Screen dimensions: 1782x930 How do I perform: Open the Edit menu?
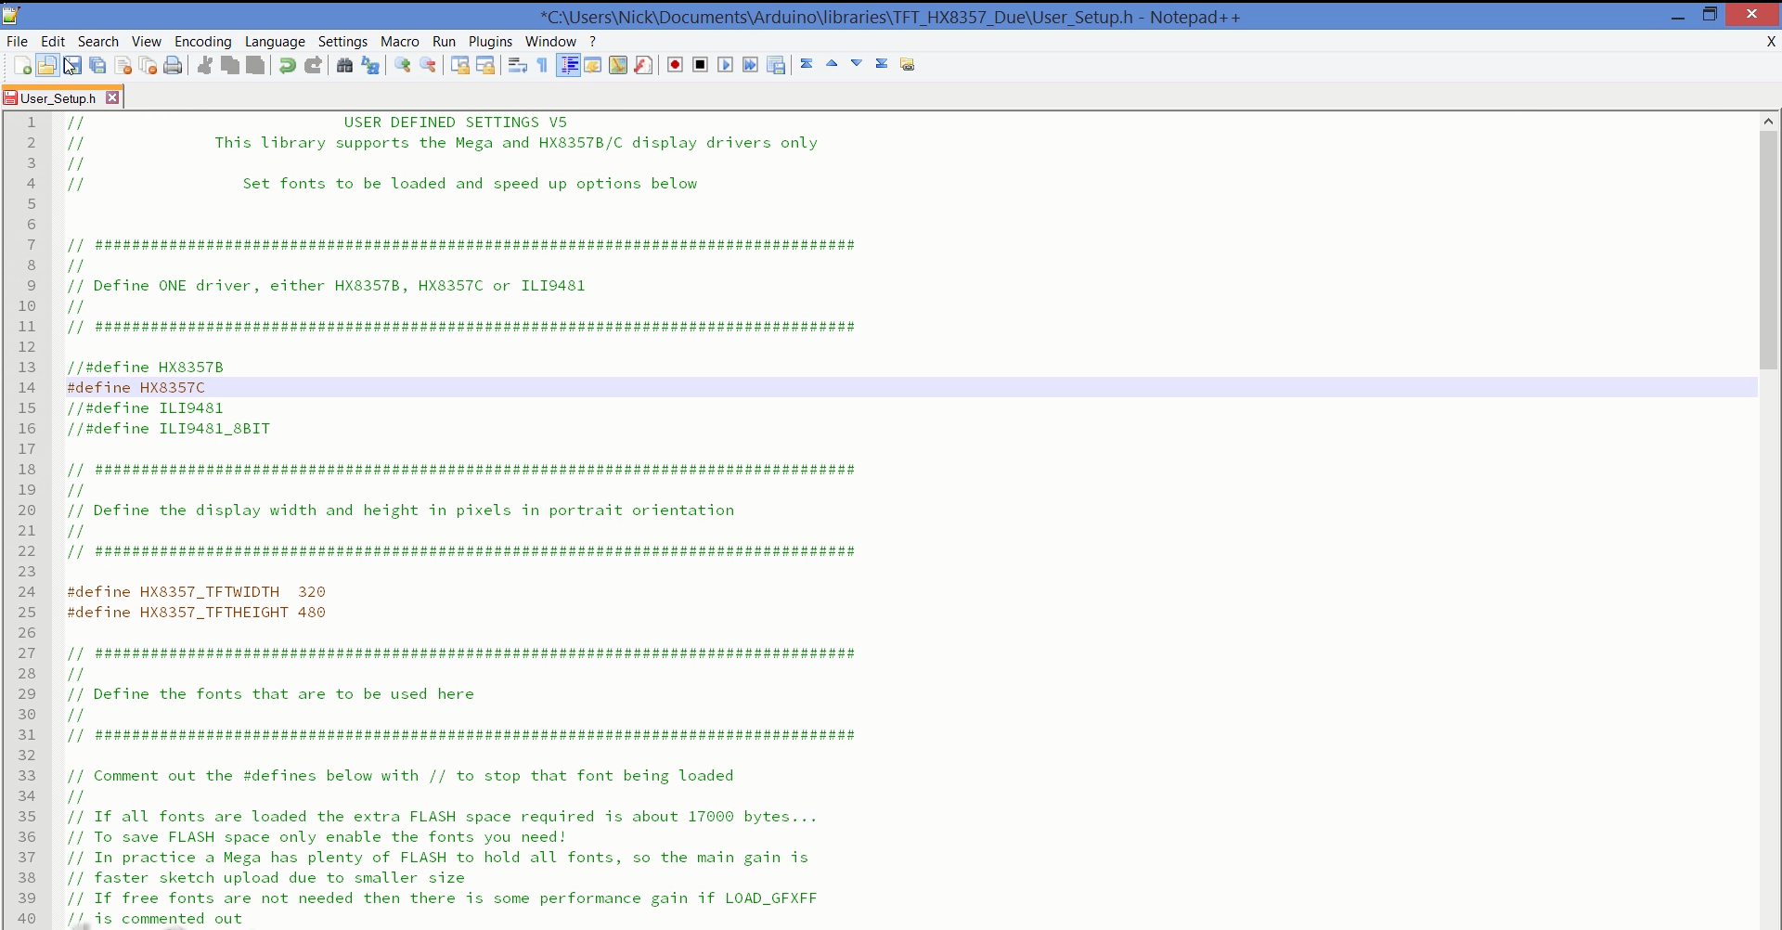(x=53, y=42)
